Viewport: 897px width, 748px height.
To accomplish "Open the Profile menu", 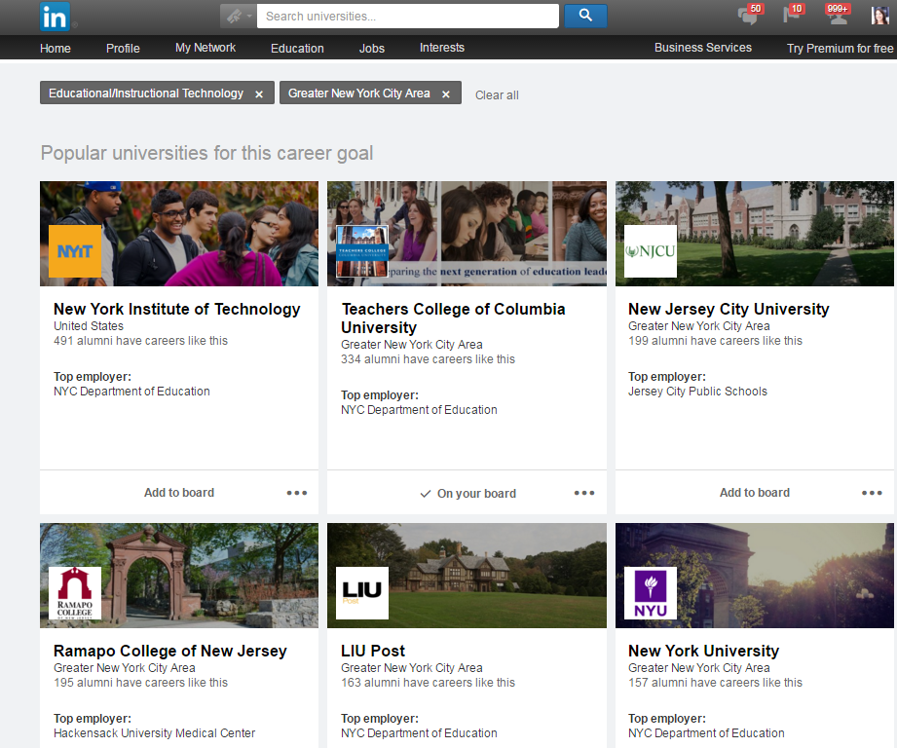I will tap(123, 48).
